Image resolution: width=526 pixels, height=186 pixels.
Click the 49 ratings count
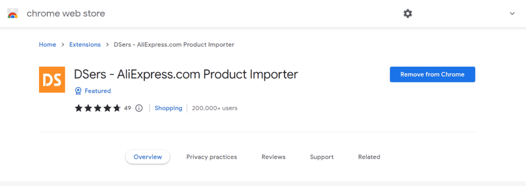127,108
